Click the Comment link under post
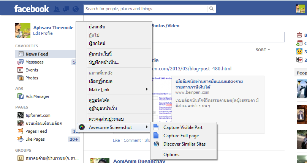This screenshot has width=307, height=163. point(132,140)
